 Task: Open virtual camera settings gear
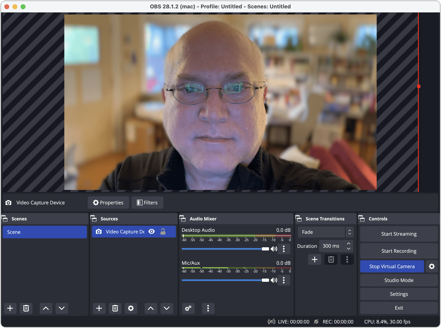[432, 266]
